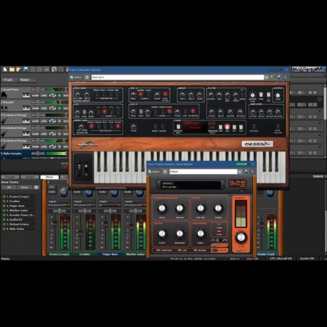The image size is (327, 327).
Task: Open instrument keyboard icon on Messiah track
Action: pyautogui.click(x=26, y=108)
